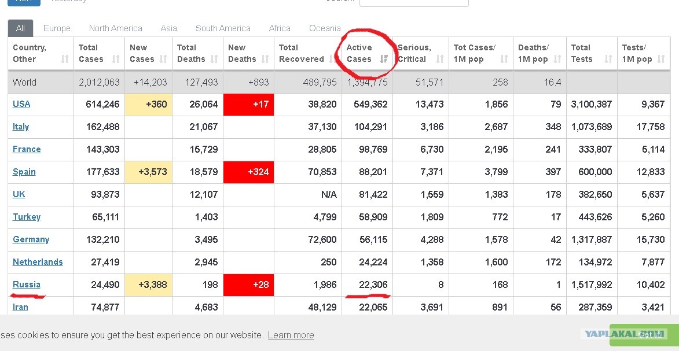Click USA new deaths cell +17

(248, 104)
